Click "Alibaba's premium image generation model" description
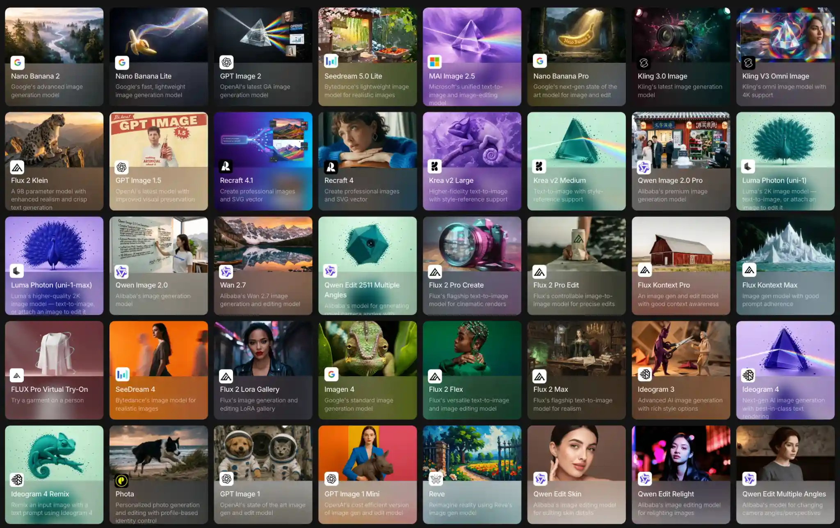Screen dimensions: 840x528 [672, 195]
